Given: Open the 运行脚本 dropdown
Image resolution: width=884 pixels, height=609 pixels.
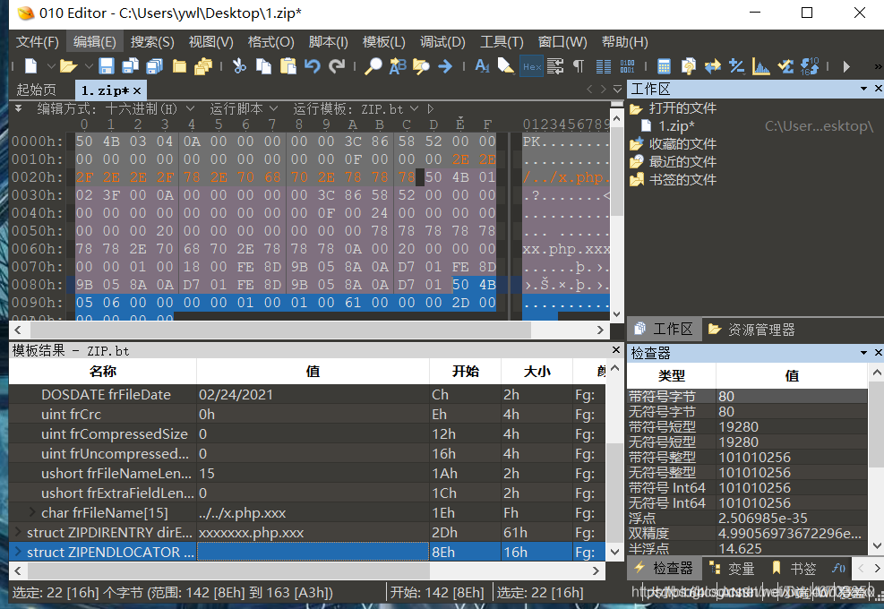Looking at the screenshot, I should pos(273,108).
